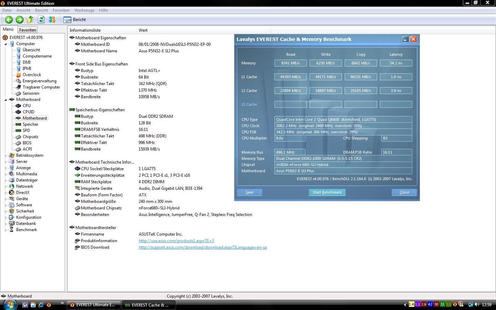Select Speicher memory item

click(30, 124)
